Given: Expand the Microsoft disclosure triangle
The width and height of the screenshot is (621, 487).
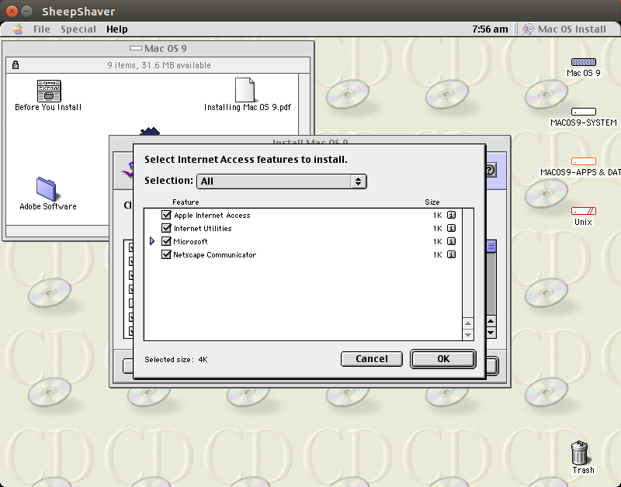Looking at the screenshot, I should [x=152, y=241].
